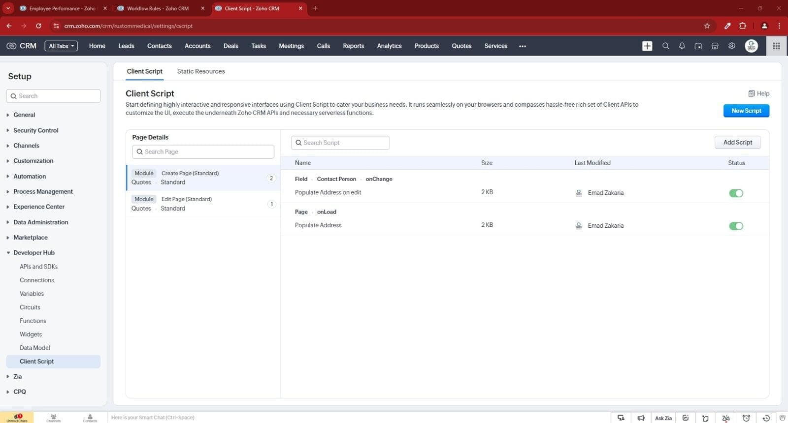
Task: Select the Edit Page (Standard) Quotes entry
Action: coord(203,204)
